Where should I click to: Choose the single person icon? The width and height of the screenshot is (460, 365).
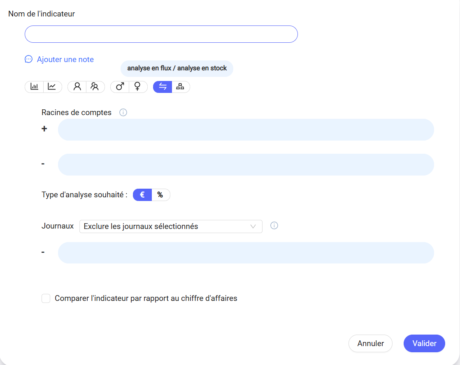pos(77,87)
